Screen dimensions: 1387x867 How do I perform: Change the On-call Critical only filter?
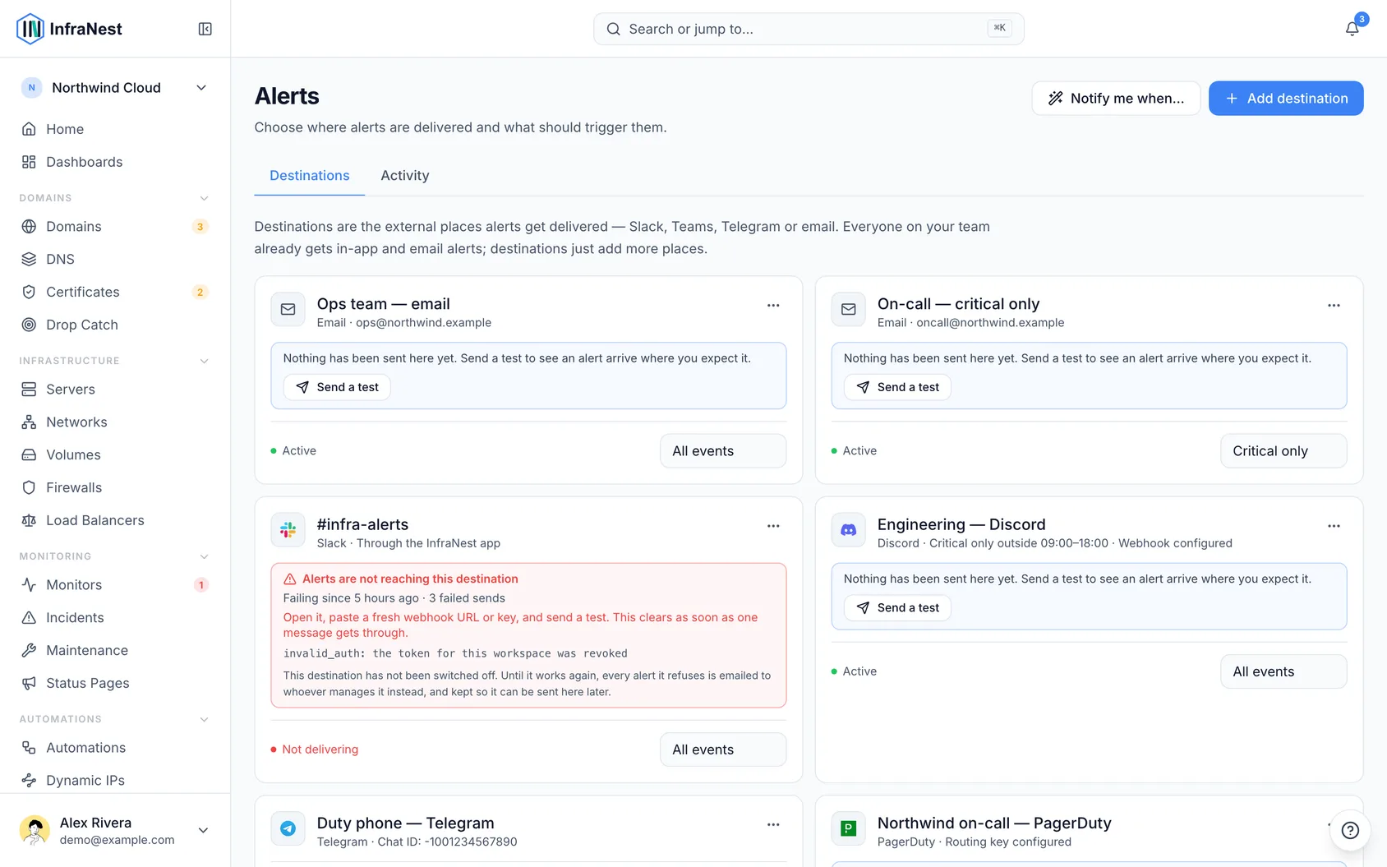pyautogui.click(x=1283, y=451)
